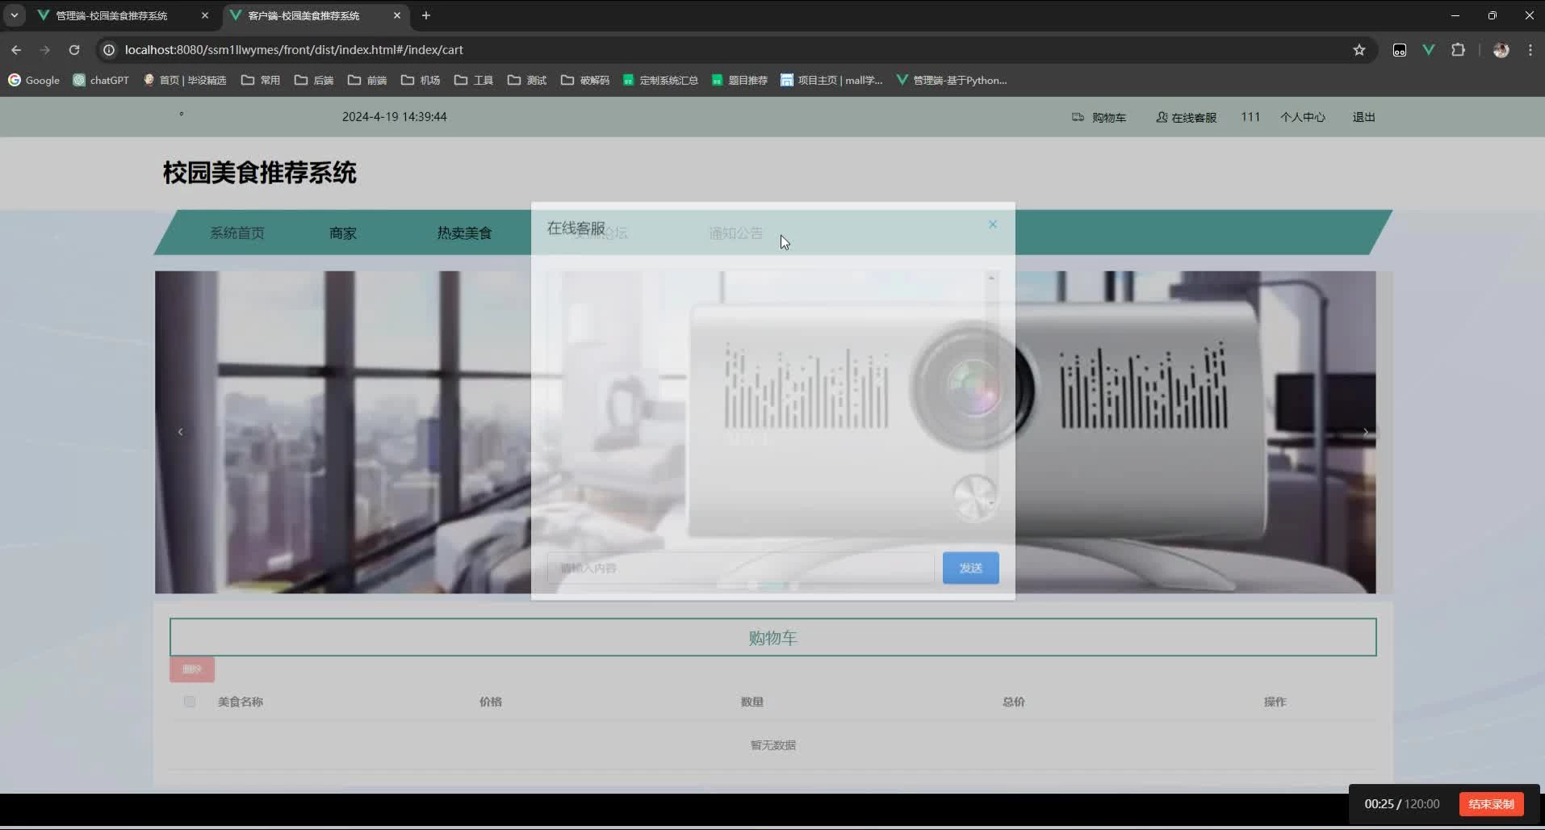This screenshot has width=1545, height=830.
Task: Open the 常用 bookmarks folder
Action: (x=261, y=80)
